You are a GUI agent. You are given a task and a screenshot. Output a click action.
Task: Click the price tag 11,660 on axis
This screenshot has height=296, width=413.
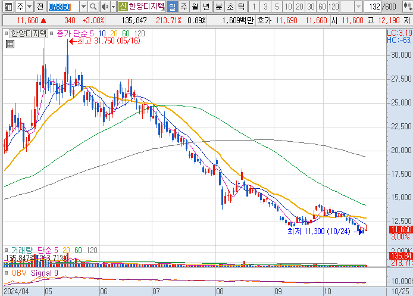point(401,229)
